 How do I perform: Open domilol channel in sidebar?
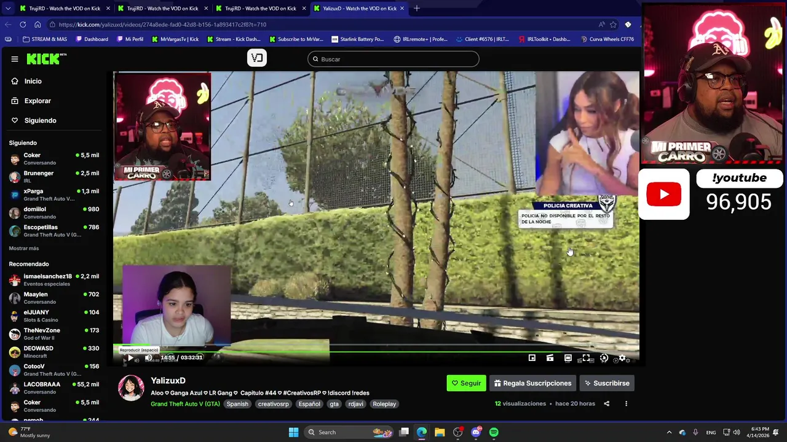tap(54, 212)
